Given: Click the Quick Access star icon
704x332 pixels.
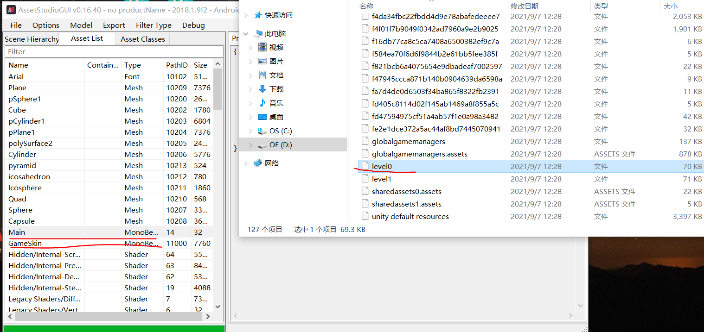Looking at the screenshot, I should (258, 15).
